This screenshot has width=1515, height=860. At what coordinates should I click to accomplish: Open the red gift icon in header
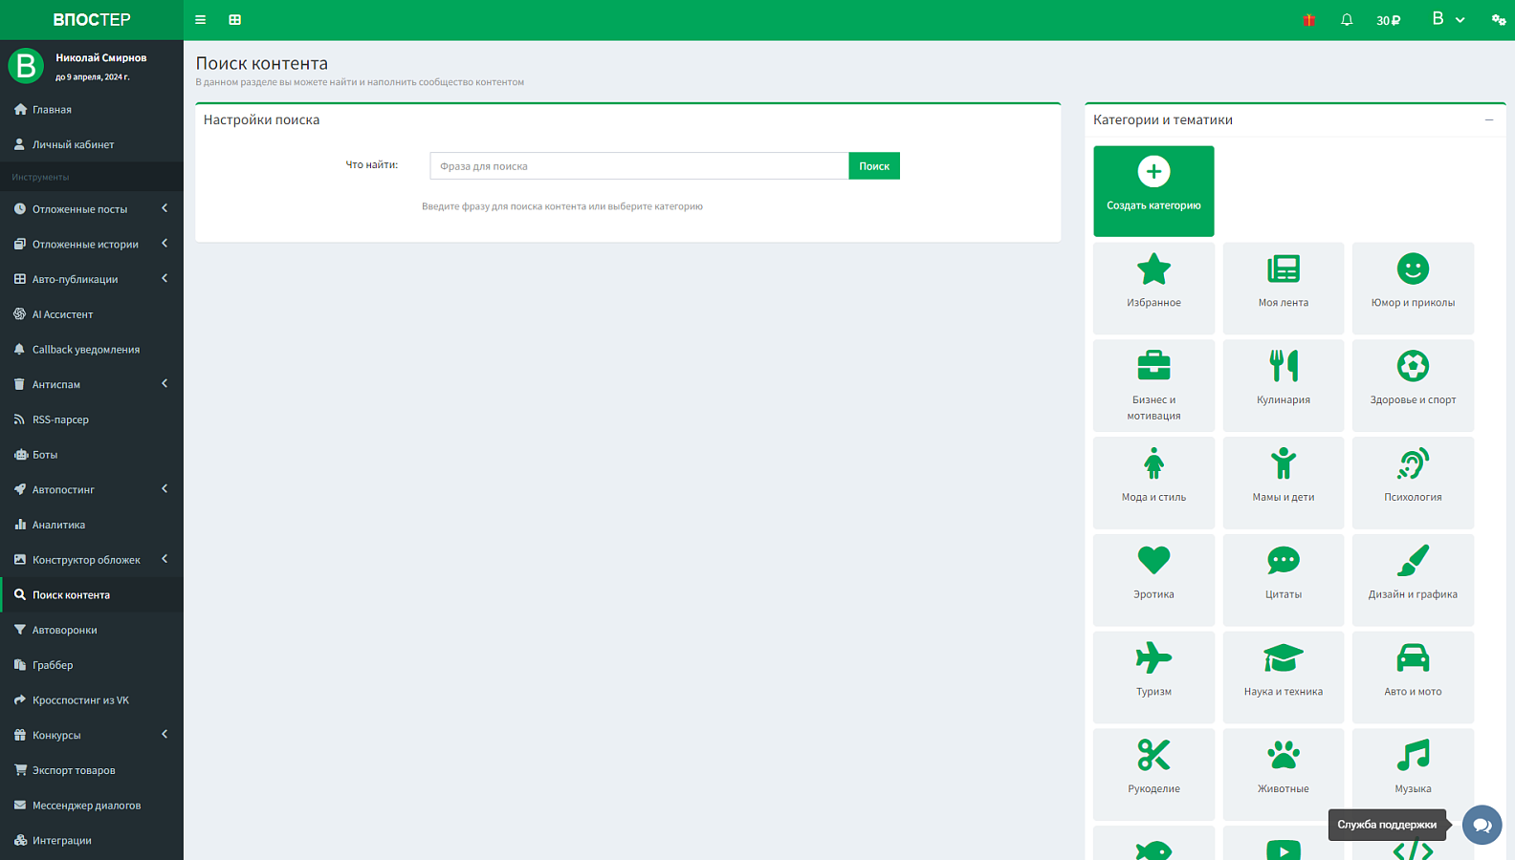1308,20
